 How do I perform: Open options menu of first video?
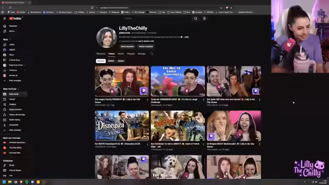tap(148, 100)
